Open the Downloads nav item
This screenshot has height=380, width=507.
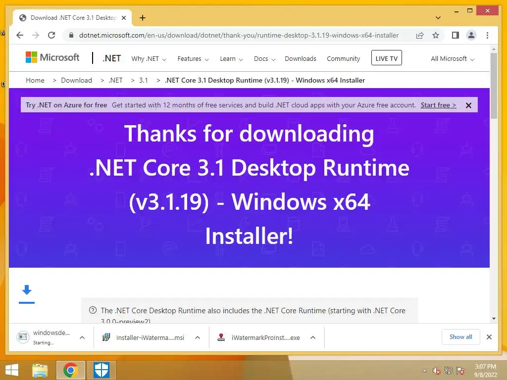pyautogui.click(x=301, y=59)
